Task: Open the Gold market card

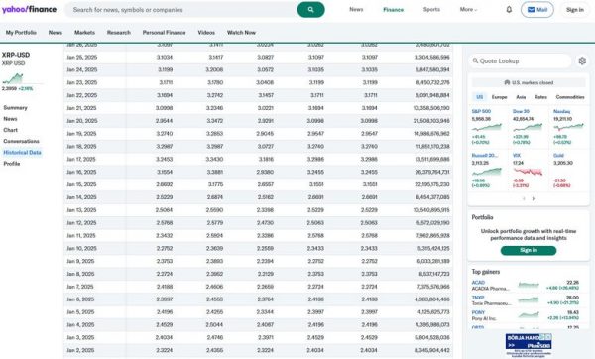Action: 568,171
